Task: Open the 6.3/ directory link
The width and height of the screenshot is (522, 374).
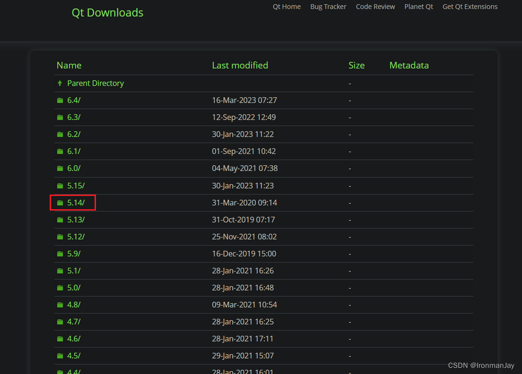Action: [74, 118]
